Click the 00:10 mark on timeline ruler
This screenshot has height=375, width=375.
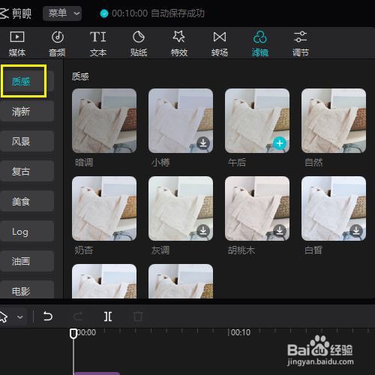[x=240, y=332]
